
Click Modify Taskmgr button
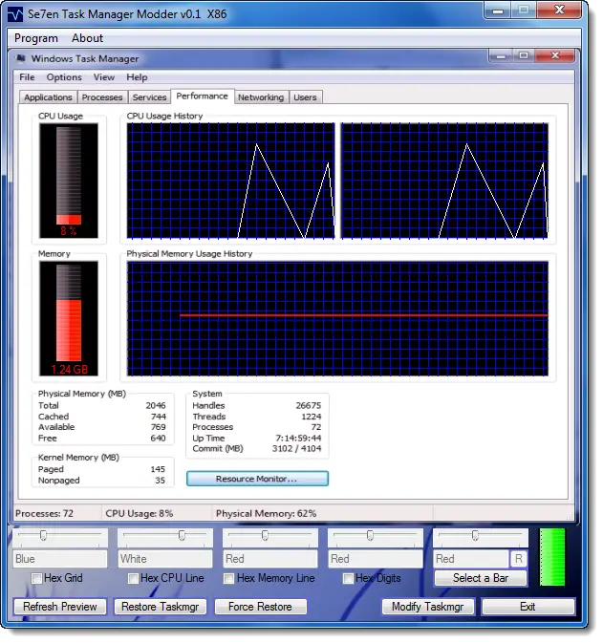(428, 608)
